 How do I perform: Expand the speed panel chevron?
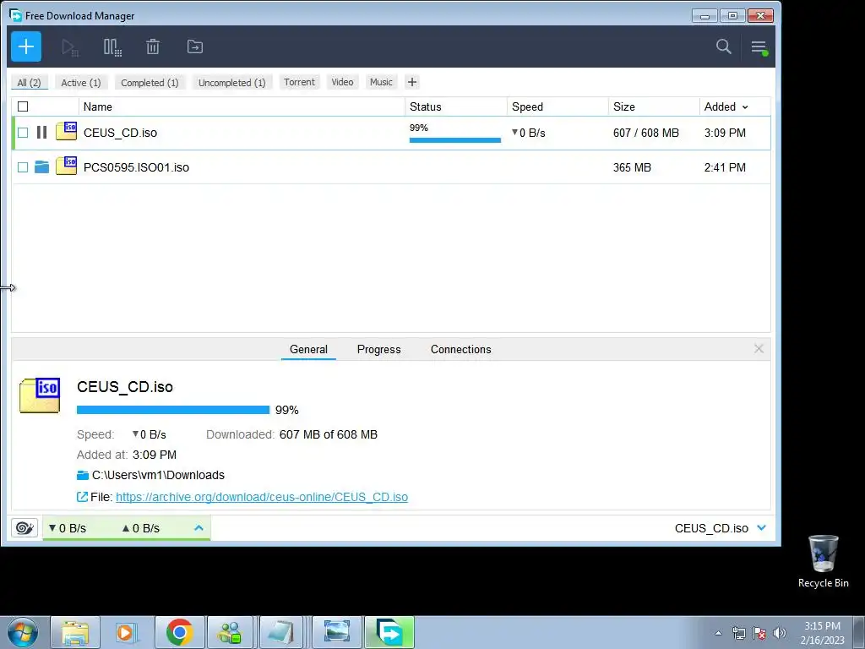tap(199, 528)
